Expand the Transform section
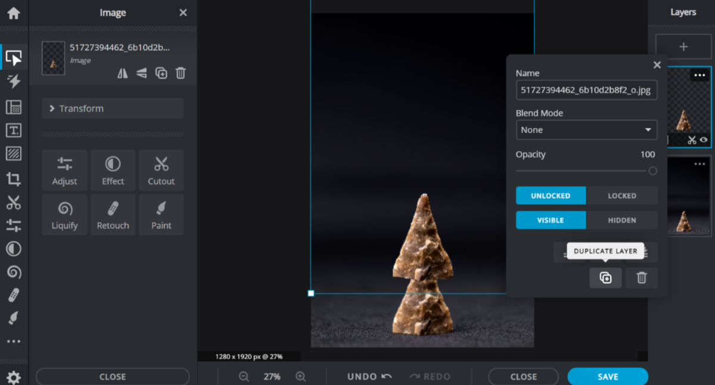 pyautogui.click(x=113, y=108)
